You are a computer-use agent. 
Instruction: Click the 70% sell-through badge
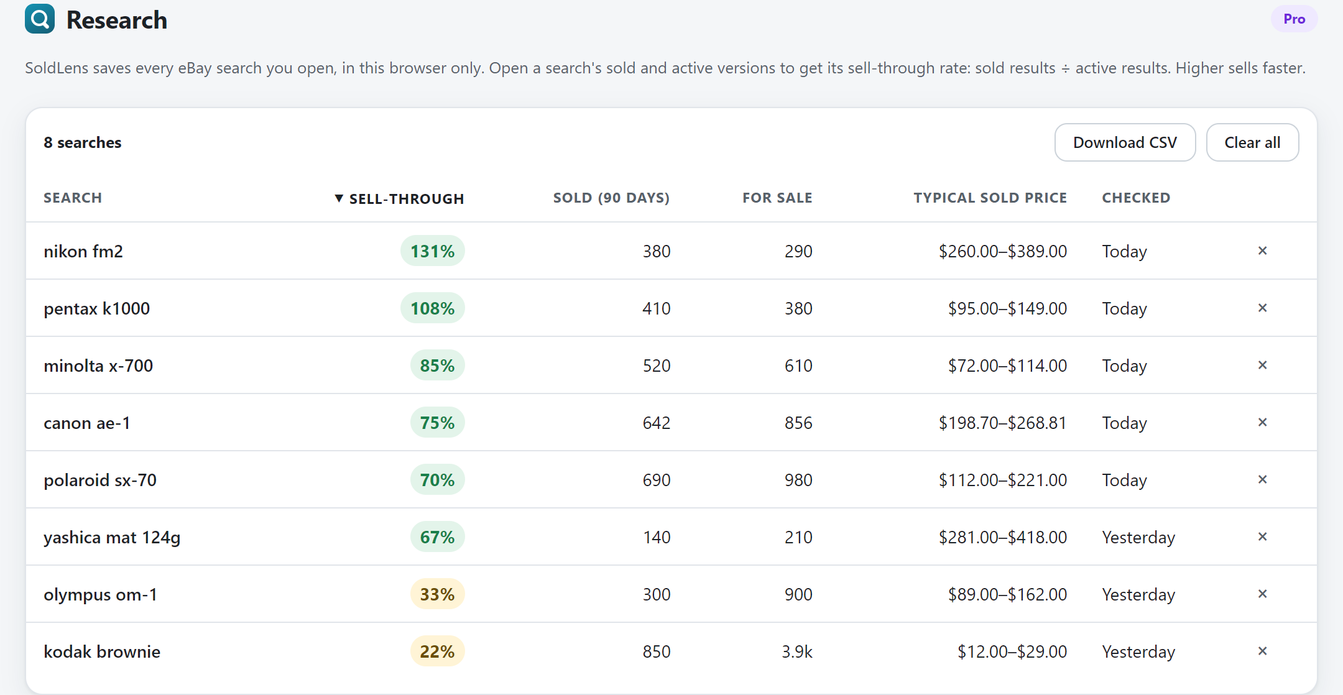[438, 479]
